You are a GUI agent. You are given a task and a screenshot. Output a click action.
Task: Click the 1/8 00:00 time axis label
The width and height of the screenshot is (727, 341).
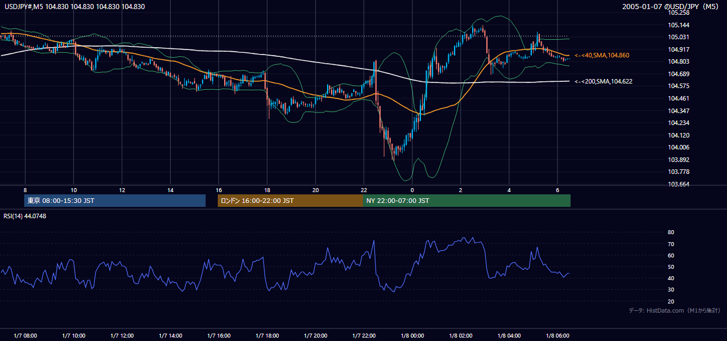[x=412, y=335]
